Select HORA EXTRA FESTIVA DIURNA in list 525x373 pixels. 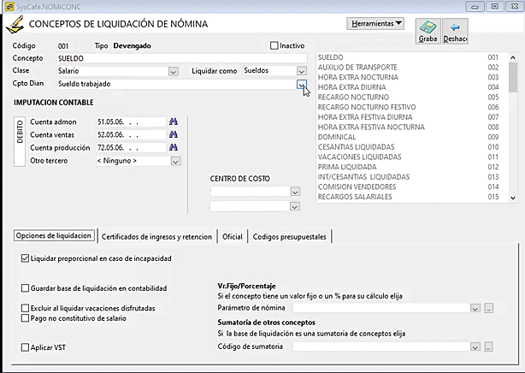412,117
